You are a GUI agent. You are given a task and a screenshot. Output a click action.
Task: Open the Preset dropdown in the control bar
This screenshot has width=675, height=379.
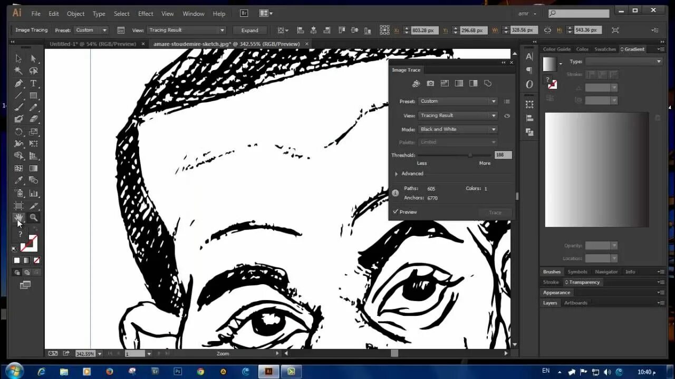click(91, 30)
